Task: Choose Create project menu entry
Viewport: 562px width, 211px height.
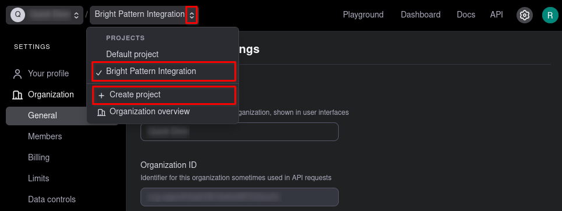Action: pyautogui.click(x=164, y=95)
